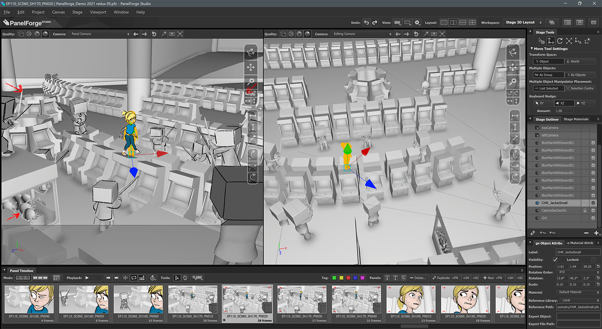Switch to the Stage Materials tab
This screenshot has width=602, height=329.
click(576, 119)
